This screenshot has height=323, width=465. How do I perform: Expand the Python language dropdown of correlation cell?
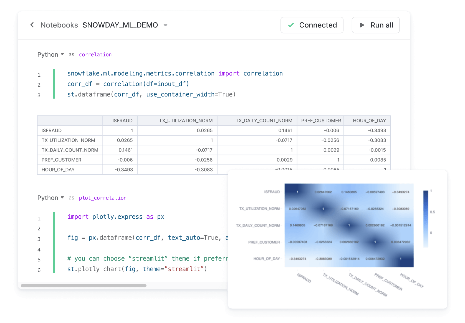coord(51,54)
